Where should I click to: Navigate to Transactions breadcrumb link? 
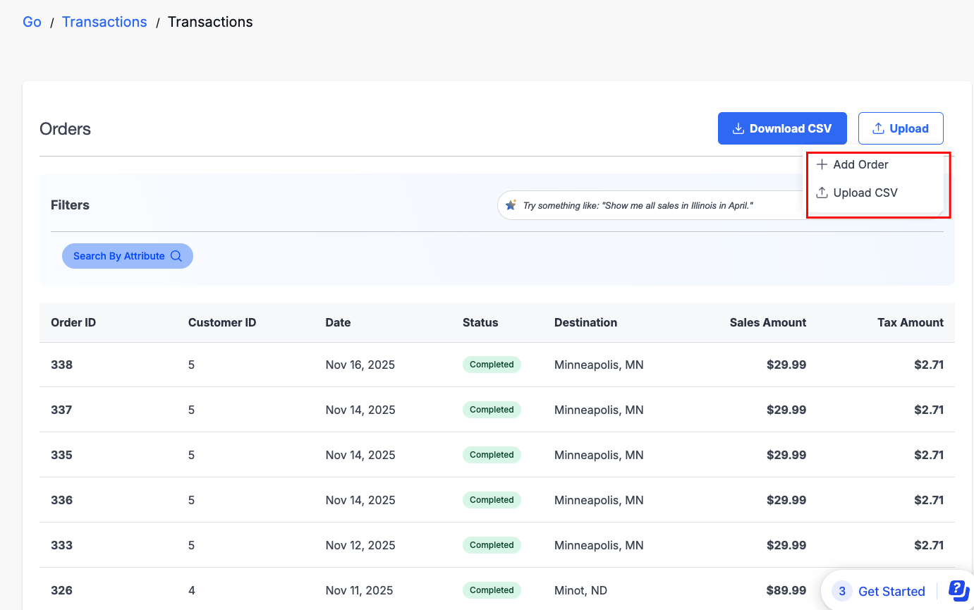[104, 22]
